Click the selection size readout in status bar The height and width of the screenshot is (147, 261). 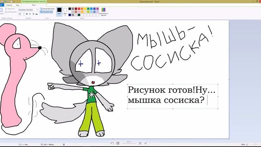[23, 145]
